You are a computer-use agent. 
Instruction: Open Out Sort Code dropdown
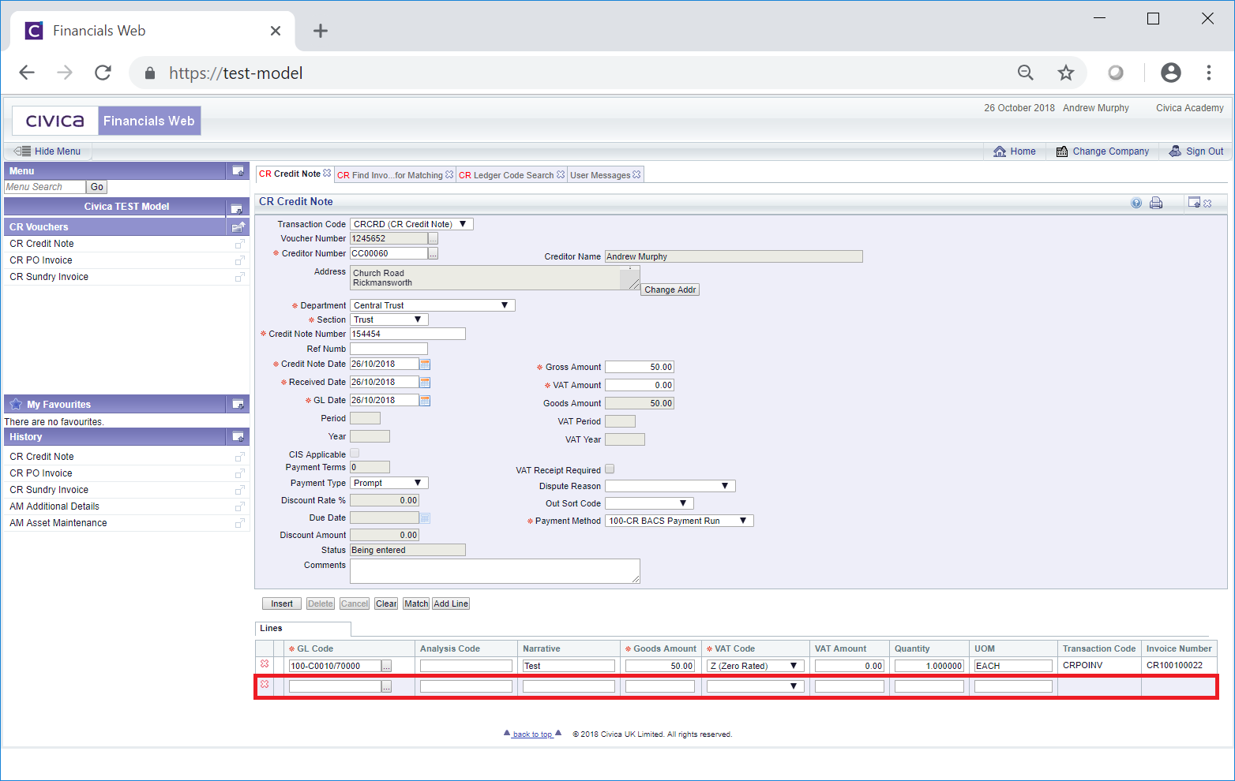point(649,503)
